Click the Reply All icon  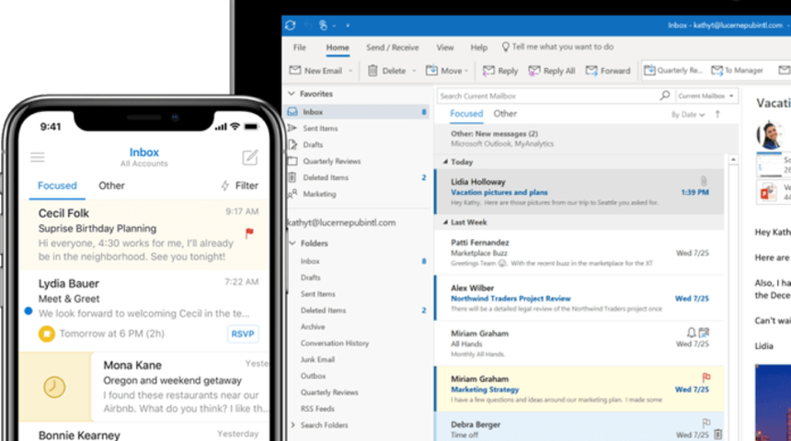click(x=534, y=71)
